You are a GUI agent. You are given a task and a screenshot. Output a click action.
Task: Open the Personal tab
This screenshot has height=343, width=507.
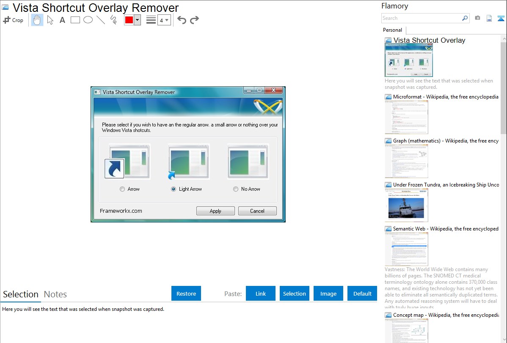[393, 30]
